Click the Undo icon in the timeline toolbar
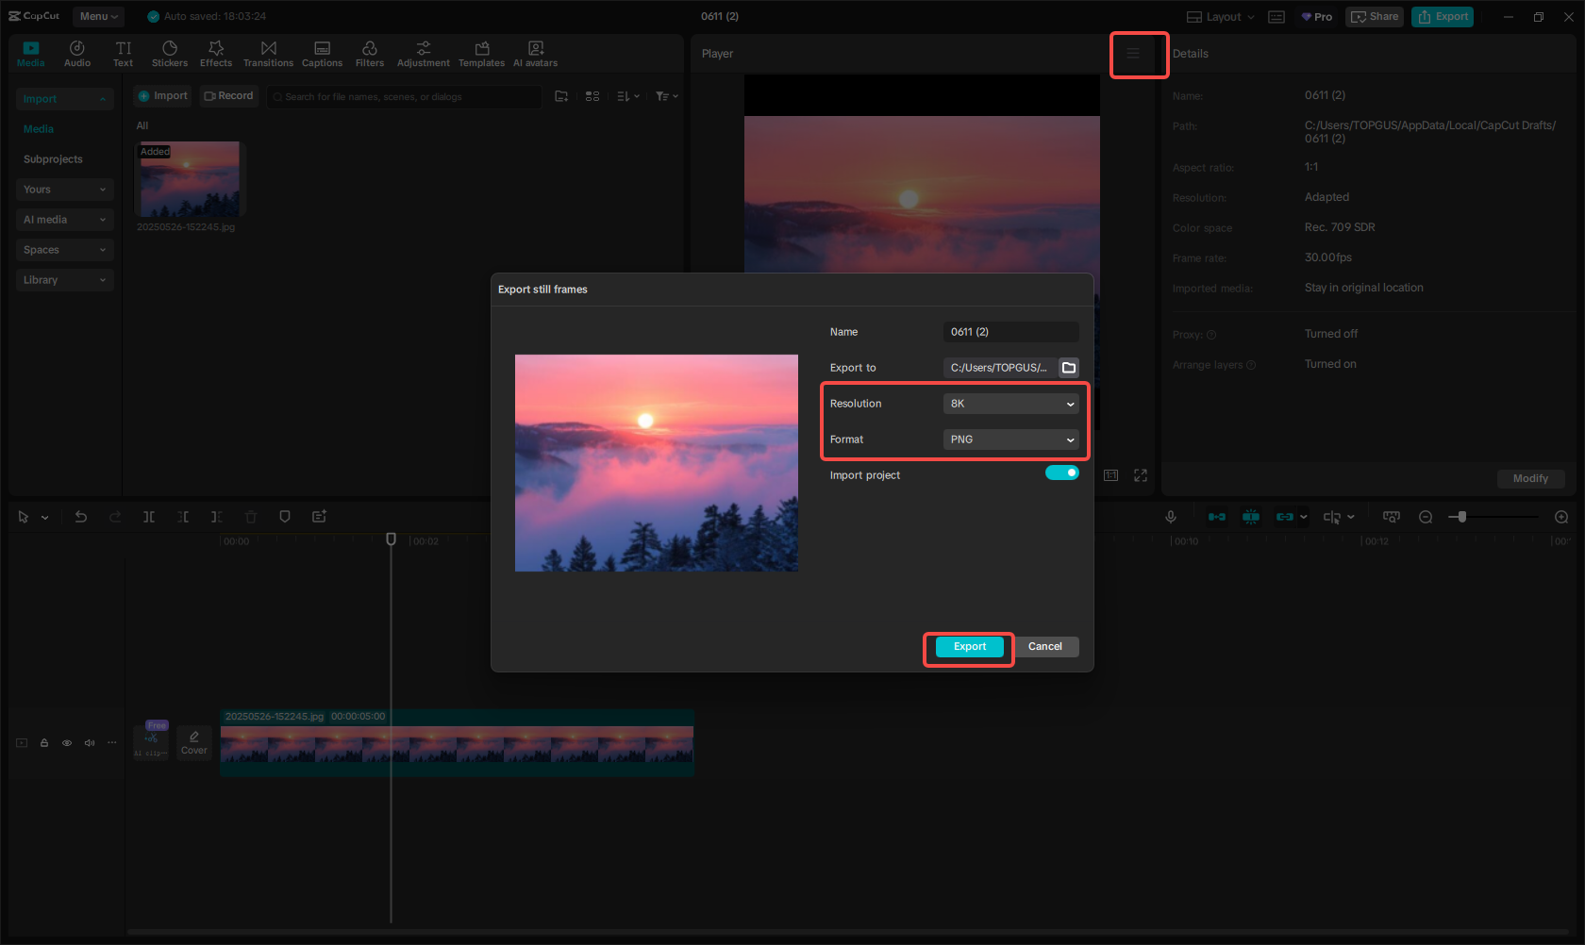The width and height of the screenshot is (1585, 945). pos(81,517)
